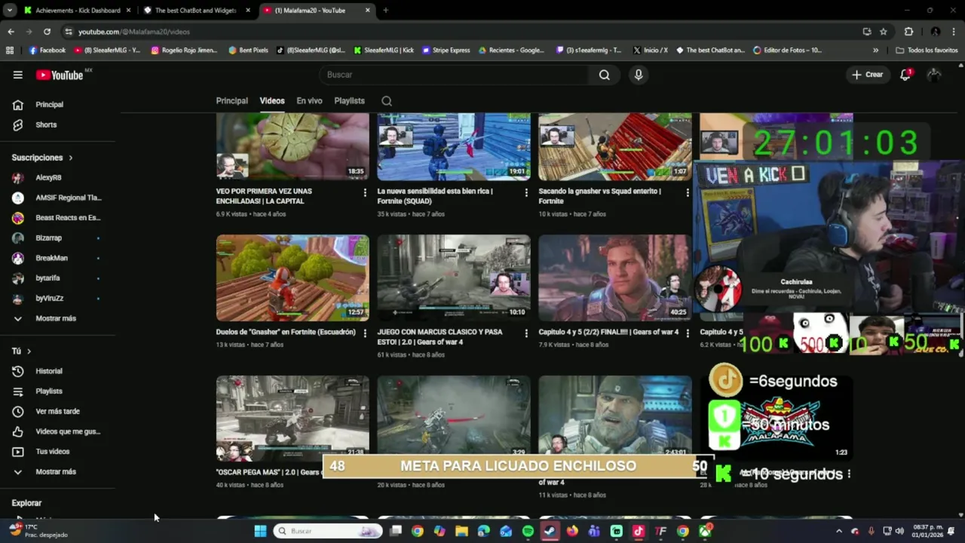This screenshot has height=543, width=965.
Task: Open the Inicio / X bookmark
Action: (x=650, y=51)
